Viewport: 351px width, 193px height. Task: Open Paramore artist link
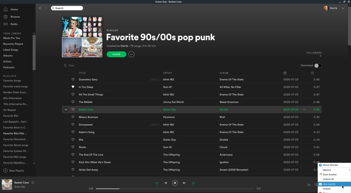pos(169,117)
